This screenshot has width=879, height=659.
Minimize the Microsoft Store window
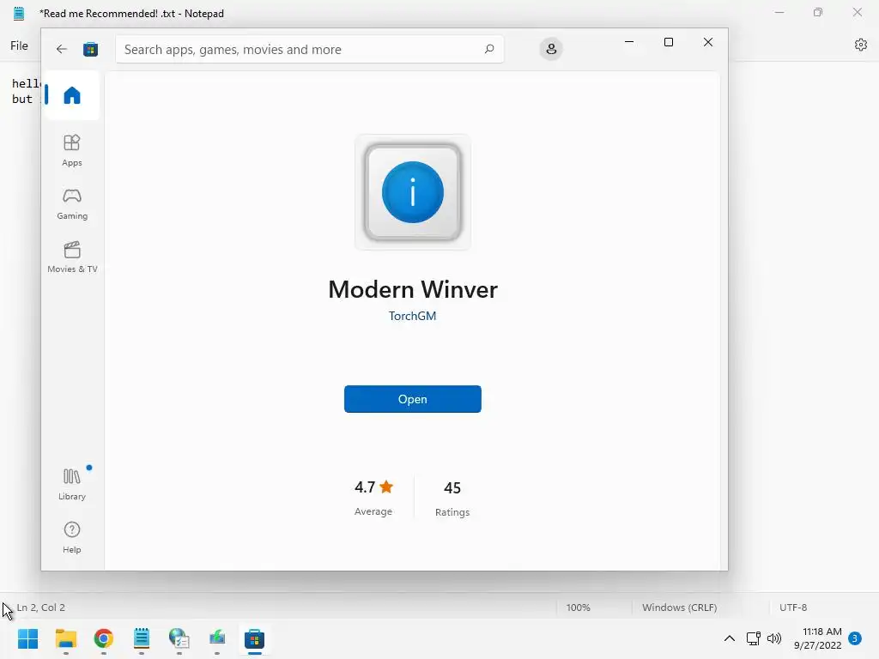tap(629, 42)
